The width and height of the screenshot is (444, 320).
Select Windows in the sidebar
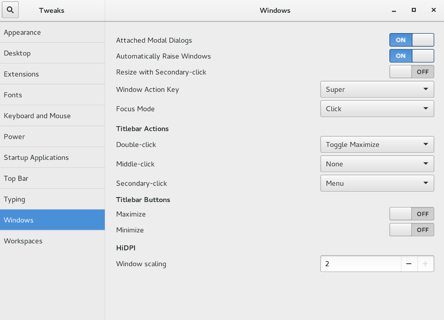tap(52, 220)
